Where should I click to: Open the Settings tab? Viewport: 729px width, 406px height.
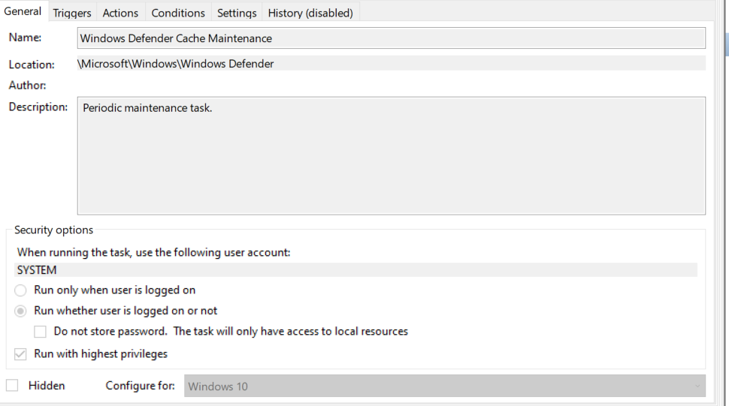coord(237,13)
